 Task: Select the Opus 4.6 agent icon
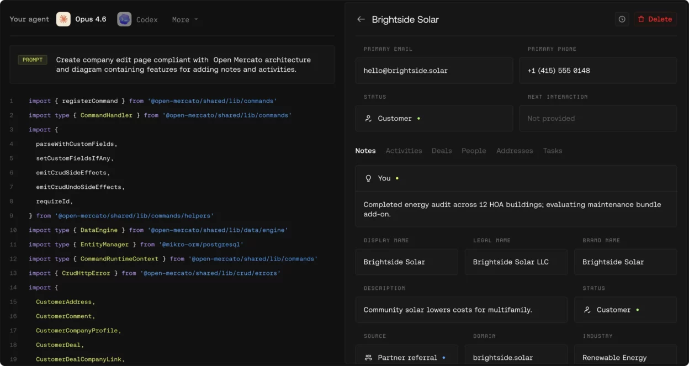pyautogui.click(x=63, y=19)
